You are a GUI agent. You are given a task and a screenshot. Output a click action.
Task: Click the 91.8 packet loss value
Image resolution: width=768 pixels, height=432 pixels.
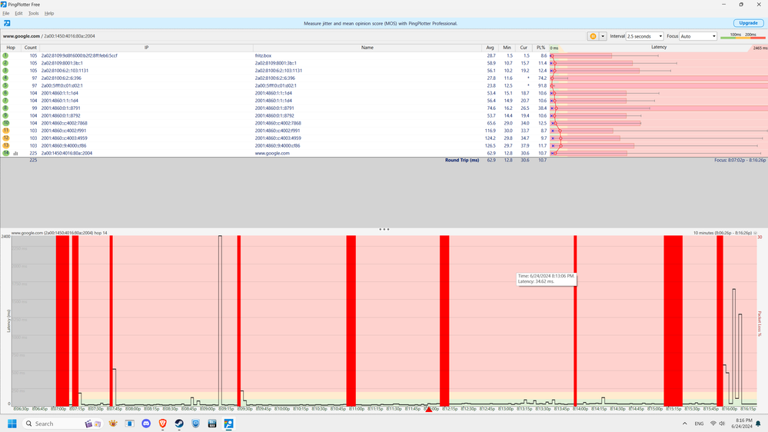coord(542,86)
